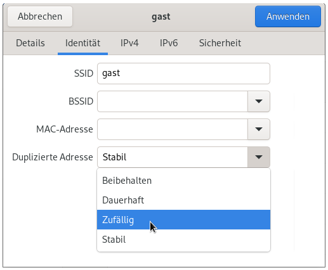This screenshot has height=270, width=328.
Task: Collapse the Duplizierte Adresse dropdown arrow
Action: (x=259, y=157)
